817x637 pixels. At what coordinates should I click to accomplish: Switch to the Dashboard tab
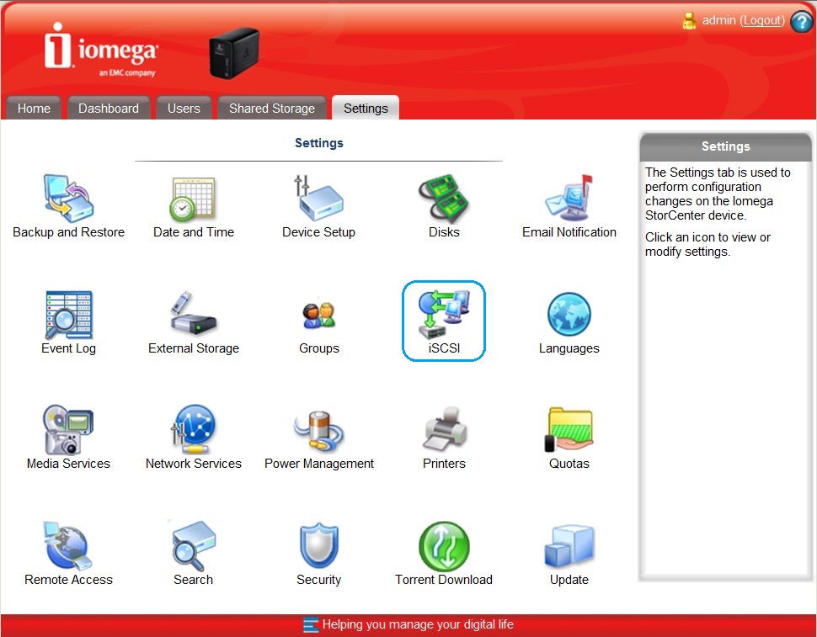point(109,109)
